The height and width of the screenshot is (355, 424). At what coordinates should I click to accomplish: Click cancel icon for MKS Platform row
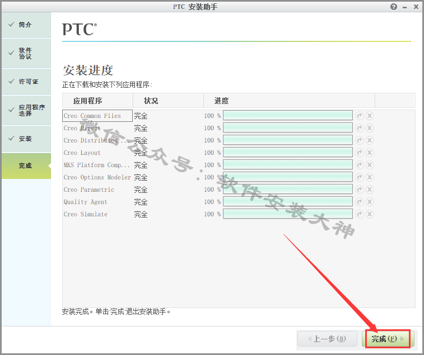coord(370,165)
